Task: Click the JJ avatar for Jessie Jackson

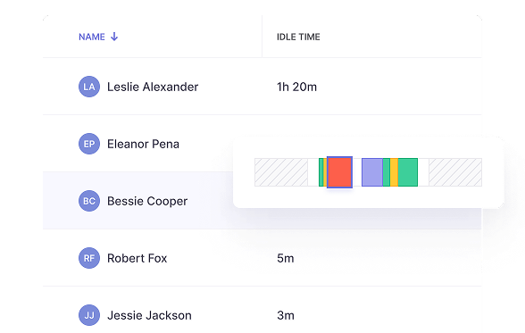Action: (x=89, y=315)
